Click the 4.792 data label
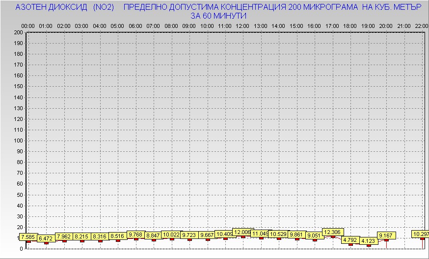 tap(350, 240)
